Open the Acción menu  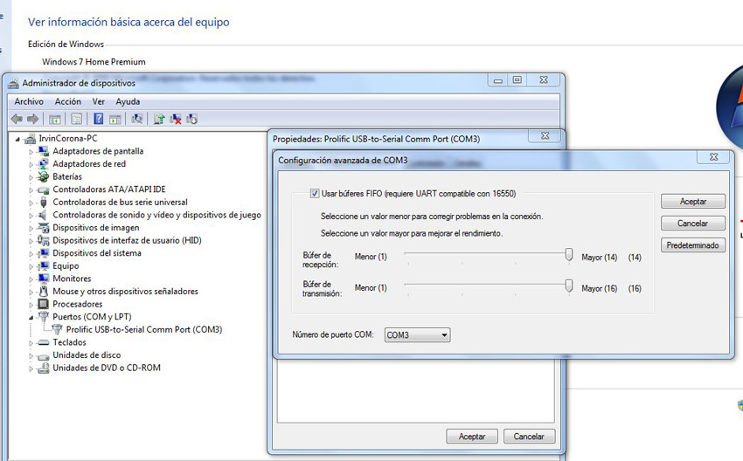coord(68,101)
